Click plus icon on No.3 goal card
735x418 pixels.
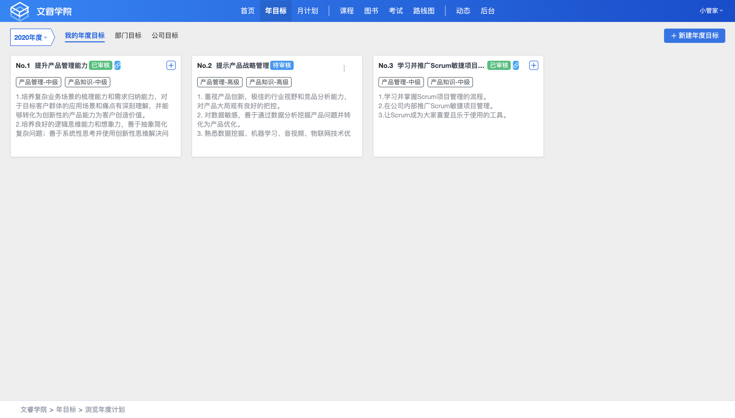tap(533, 65)
